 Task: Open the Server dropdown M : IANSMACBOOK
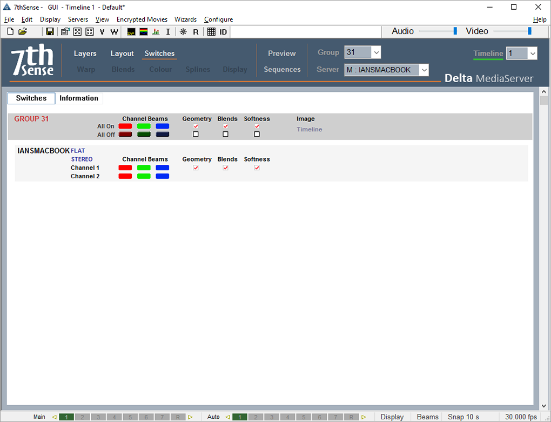point(387,70)
